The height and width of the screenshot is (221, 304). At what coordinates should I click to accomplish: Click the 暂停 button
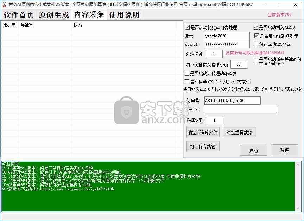[284, 150]
